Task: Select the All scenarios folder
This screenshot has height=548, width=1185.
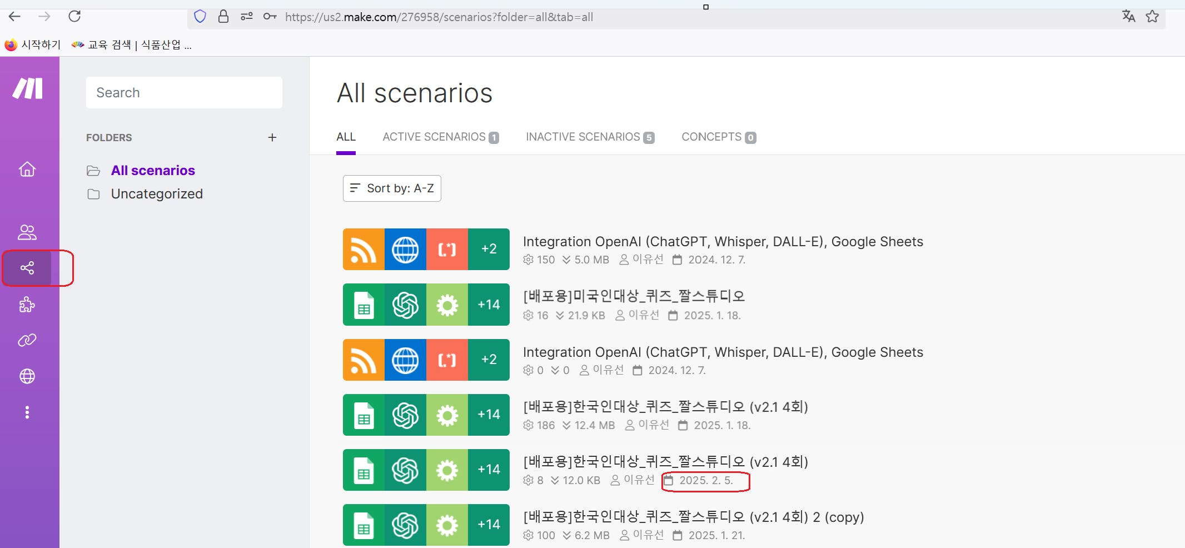Action: (x=153, y=170)
